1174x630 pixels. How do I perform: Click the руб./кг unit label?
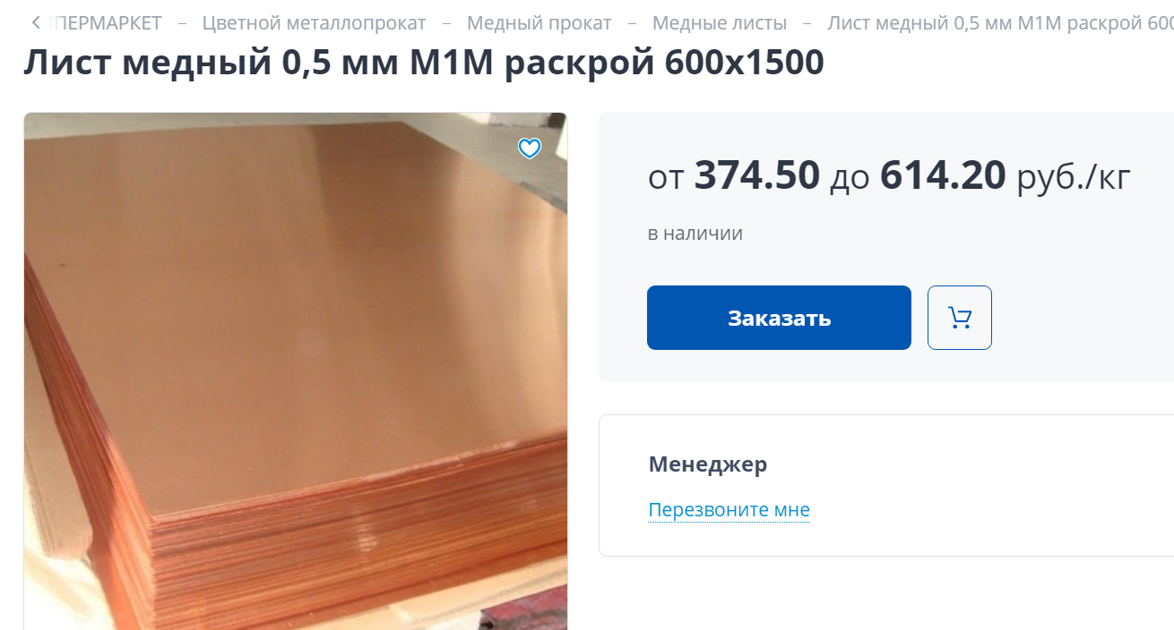1074,177
